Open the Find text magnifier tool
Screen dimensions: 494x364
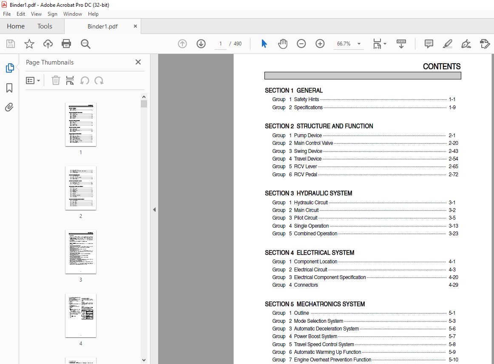[x=85, y=44]
